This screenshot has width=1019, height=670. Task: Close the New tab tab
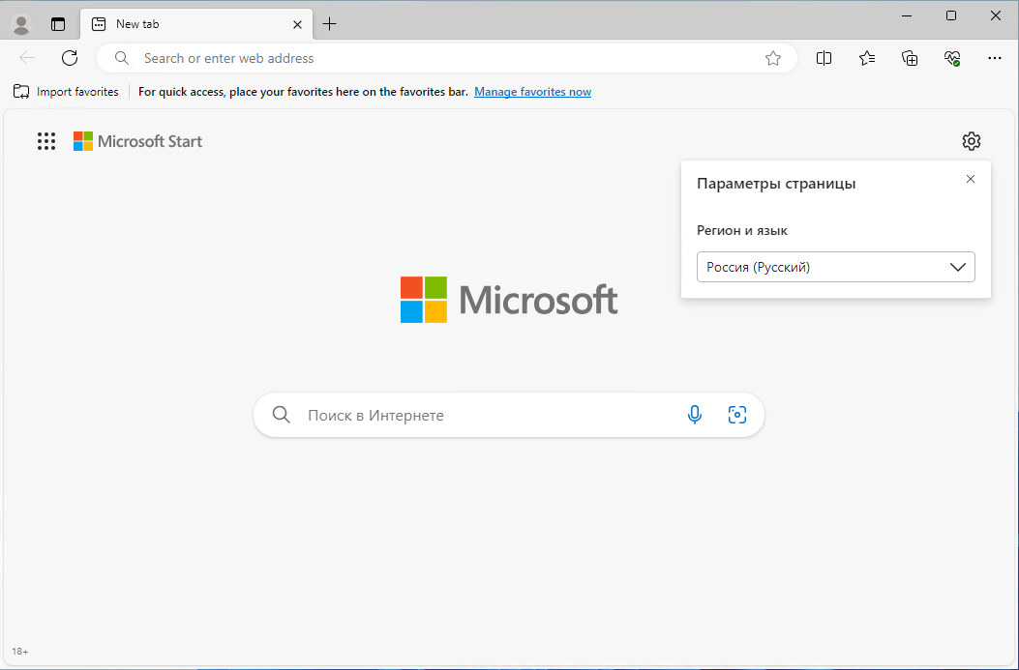pyautogui.click(x=297, y=25)
